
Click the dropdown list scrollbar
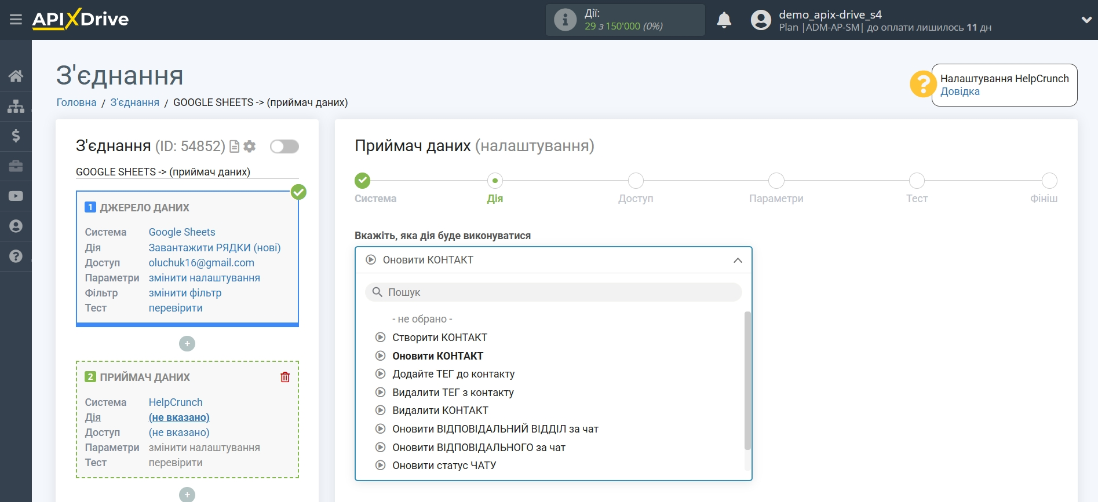click(x=747, y=380)
